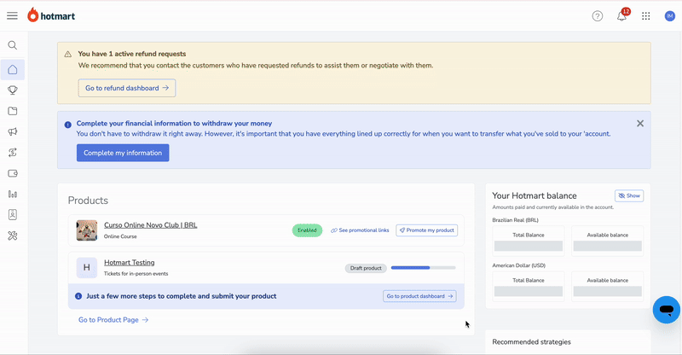
Task: Click the Enabled status badge
Action: pos(307,230)
